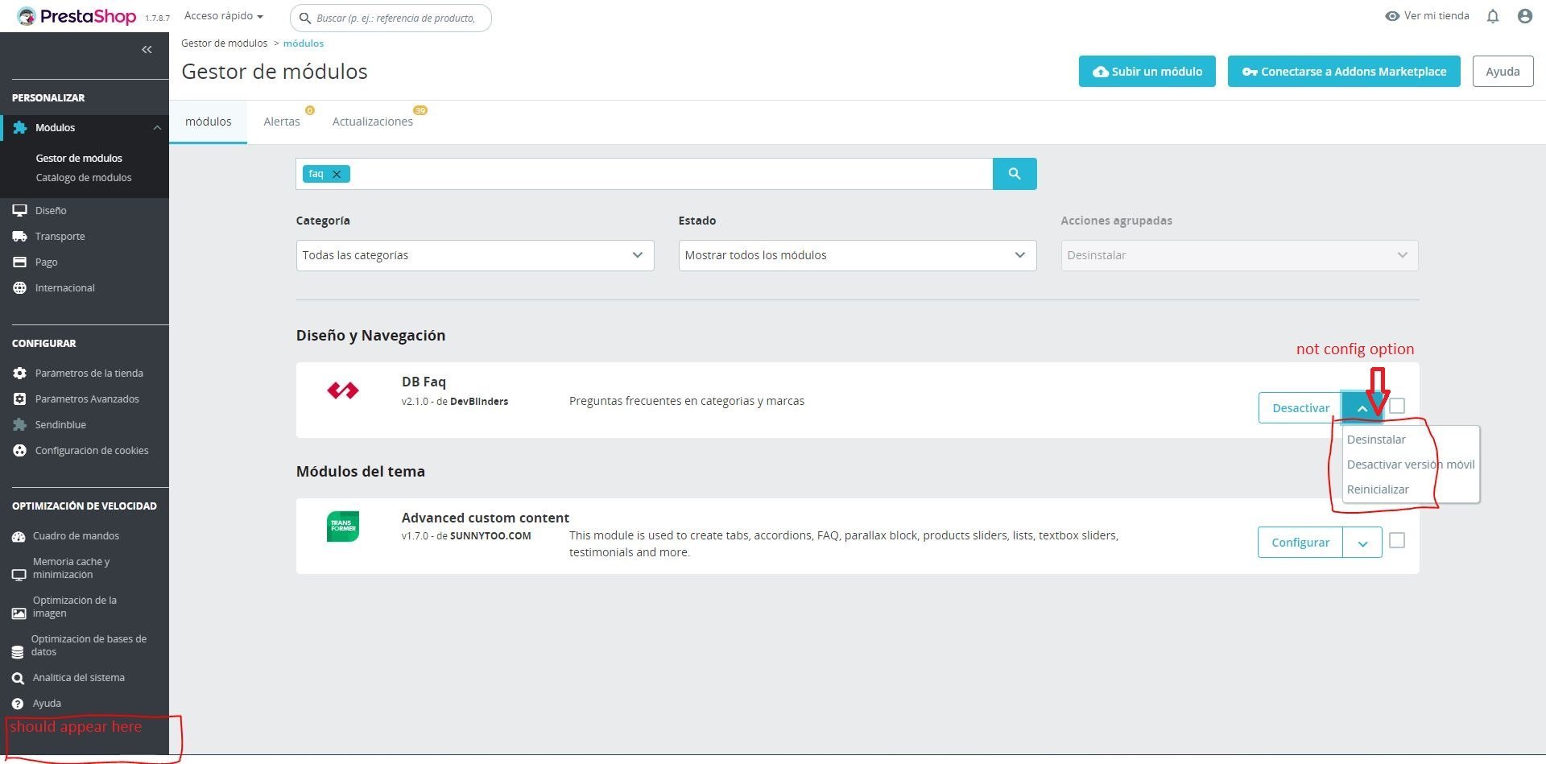Tick the Advanced custom content checkbox
This screenshot has width=1546, height=764.
[1397, 540]
